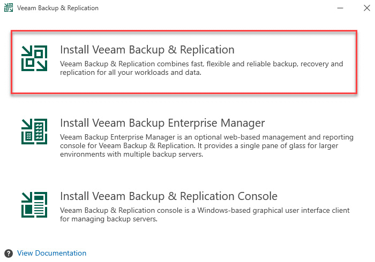Click the Veeam logo in the title bar
Image resolution: width=375 pixels, height=262 pixels.
pyautogui.click(x=9, y=7)
